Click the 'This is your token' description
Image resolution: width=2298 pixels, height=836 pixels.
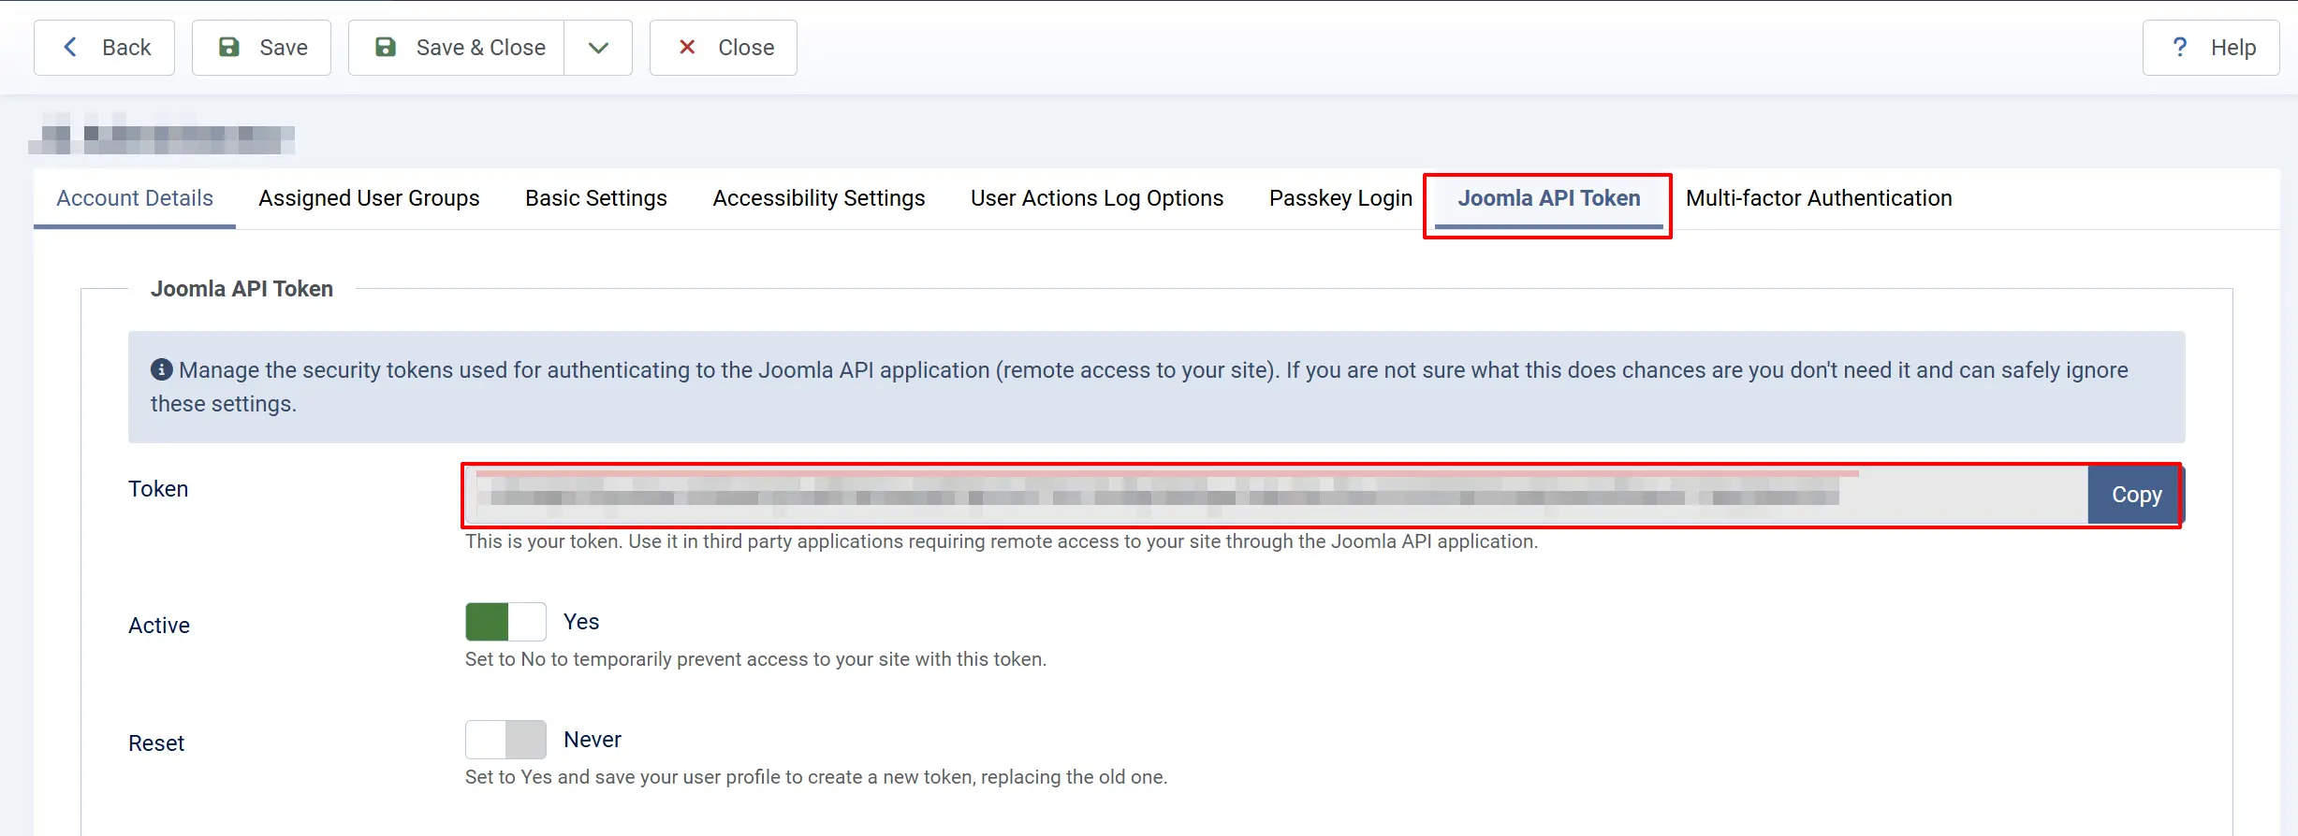click(x=1002, y=541)
